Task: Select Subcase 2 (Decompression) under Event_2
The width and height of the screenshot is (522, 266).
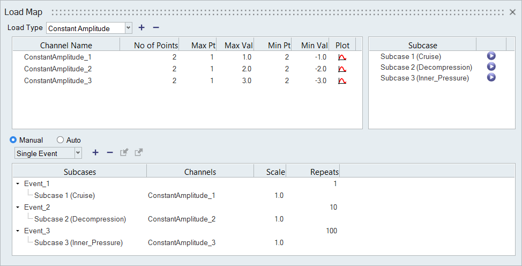Action: pyautogui.click(x=80, y=219)
